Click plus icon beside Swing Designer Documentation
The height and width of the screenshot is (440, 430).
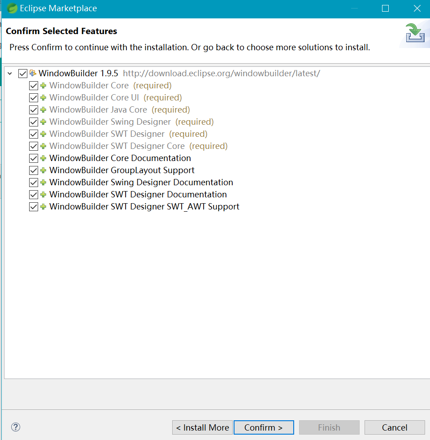click(43, 183)
